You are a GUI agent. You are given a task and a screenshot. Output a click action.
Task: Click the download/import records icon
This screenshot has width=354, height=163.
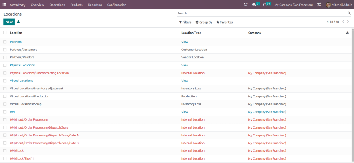pyautogui.click(x=19, y=22)
